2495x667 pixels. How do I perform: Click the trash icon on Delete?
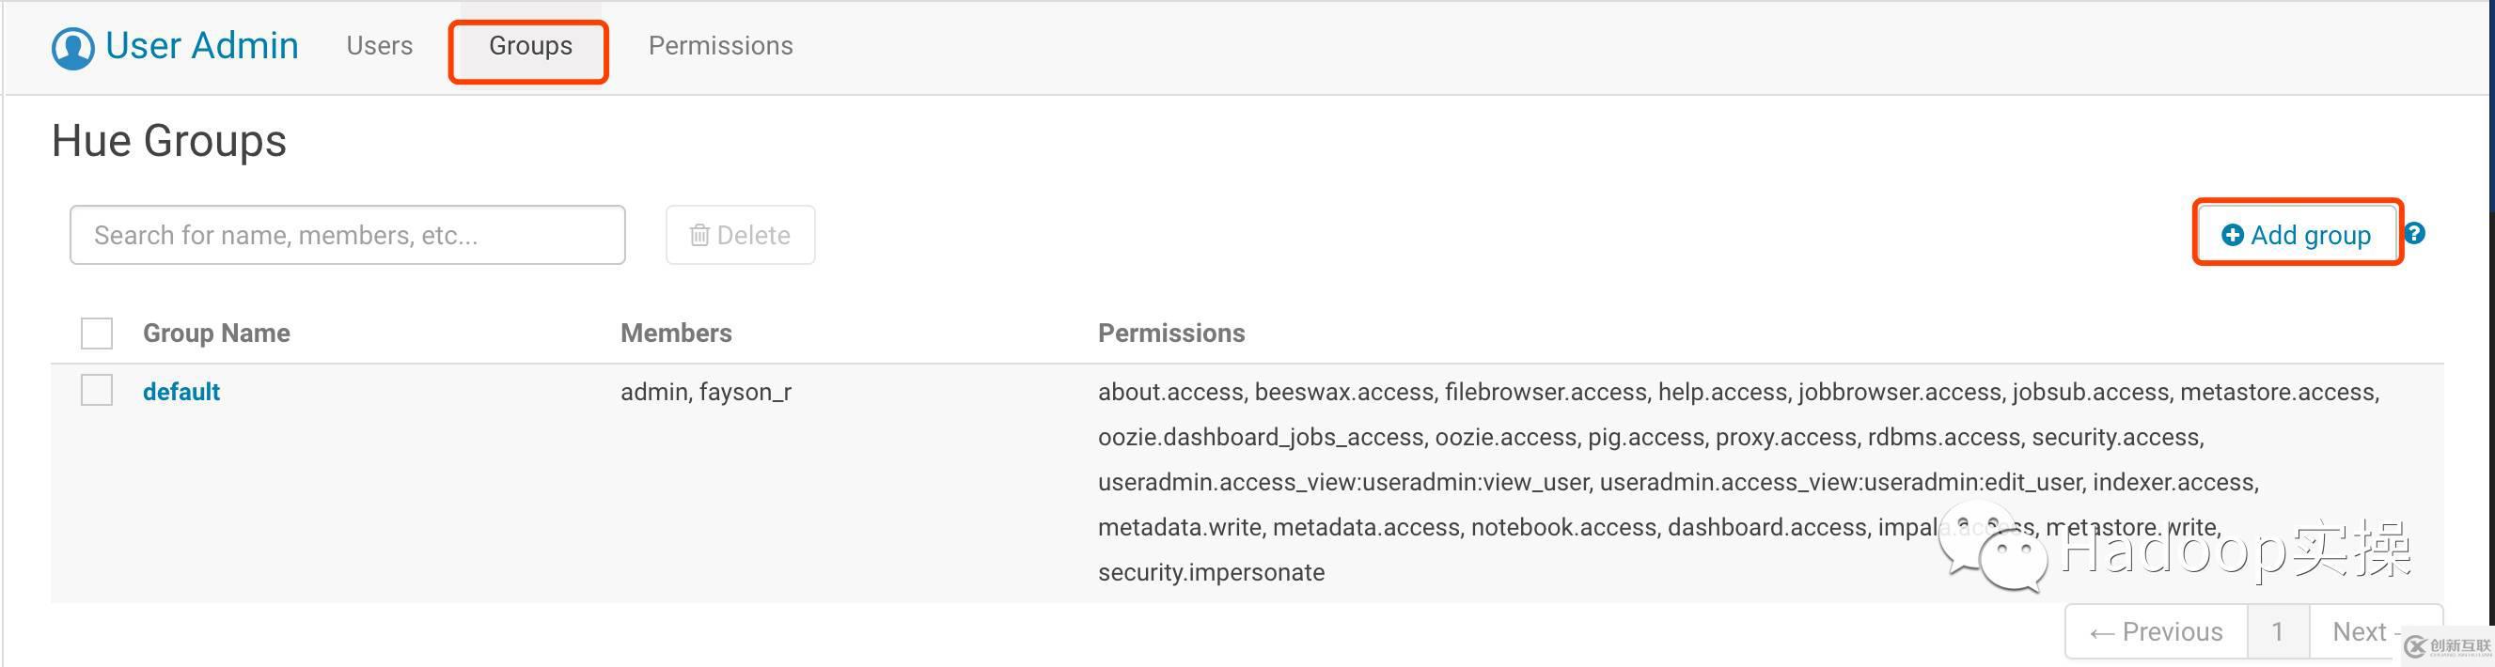[x=699, y=235]
